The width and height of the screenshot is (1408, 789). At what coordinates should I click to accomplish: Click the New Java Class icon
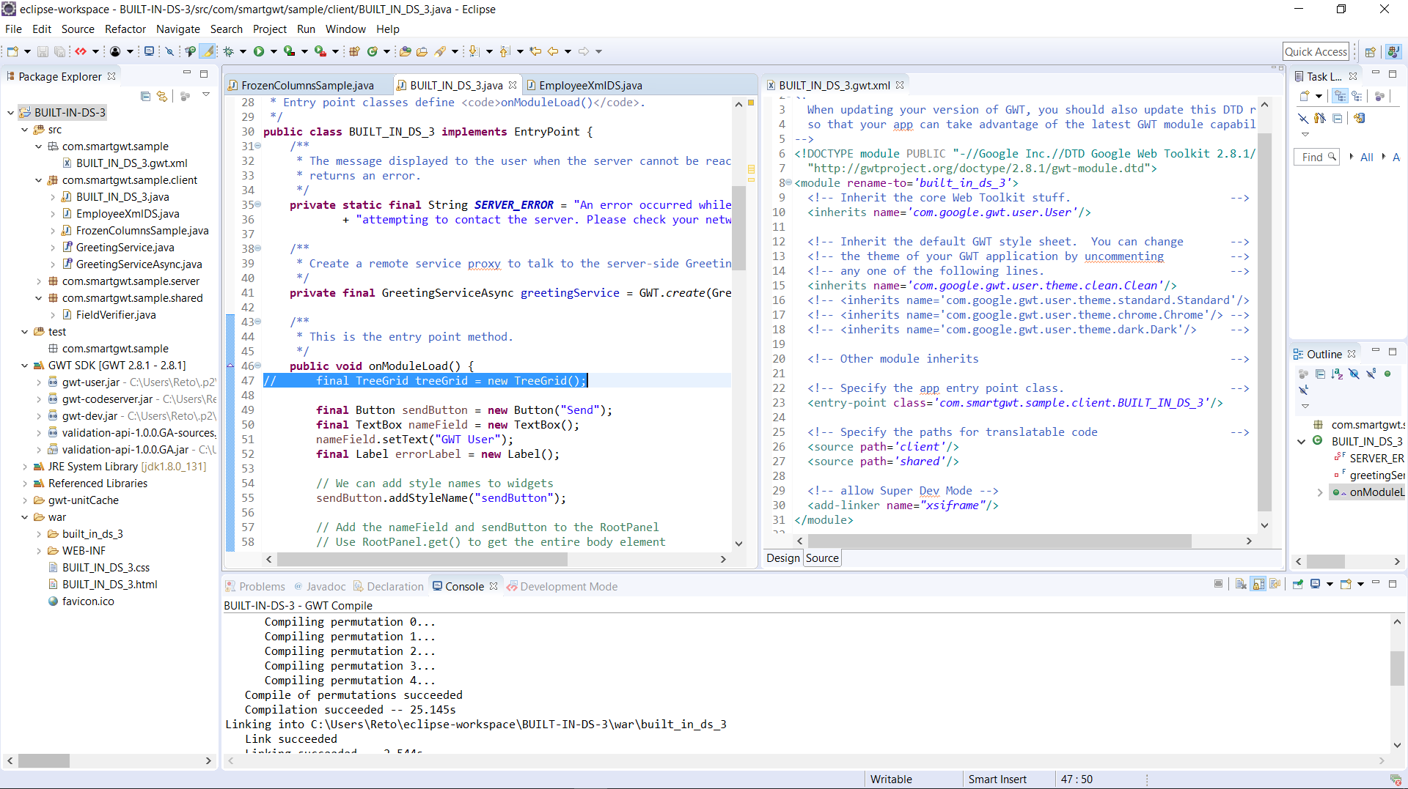point(373,51)
